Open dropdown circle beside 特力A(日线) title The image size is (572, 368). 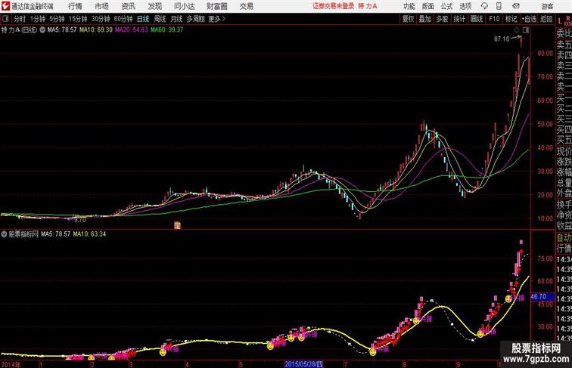(42, 30)
